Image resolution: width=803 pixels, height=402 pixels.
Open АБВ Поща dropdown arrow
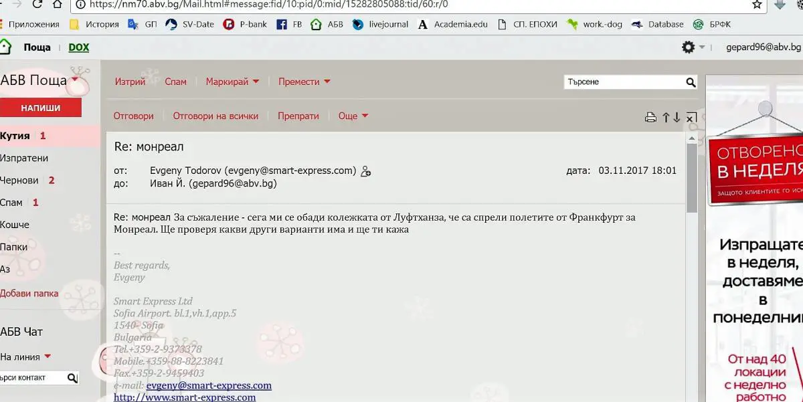(x=74, y=80)
